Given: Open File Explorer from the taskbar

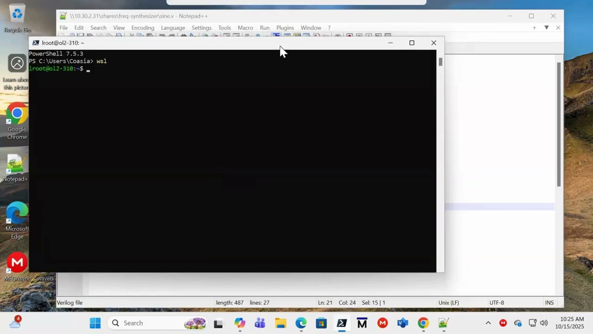Looking at the screenshot, I should click(x=280, y=323).
